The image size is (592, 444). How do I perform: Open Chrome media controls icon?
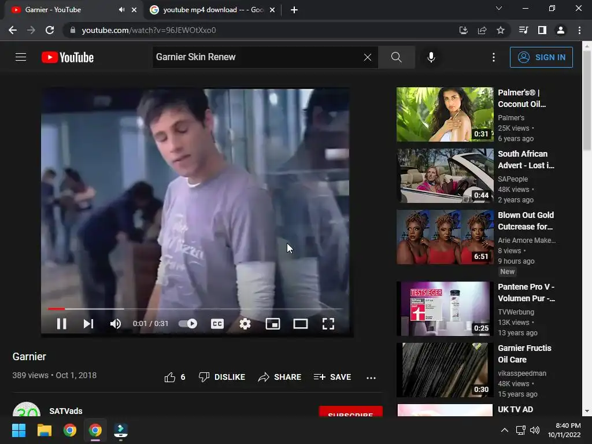point(523,30)
